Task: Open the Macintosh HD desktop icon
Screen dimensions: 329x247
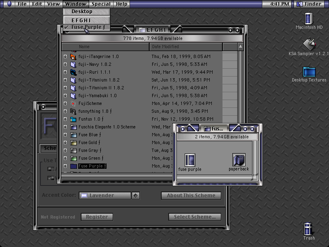Action: 308,19
